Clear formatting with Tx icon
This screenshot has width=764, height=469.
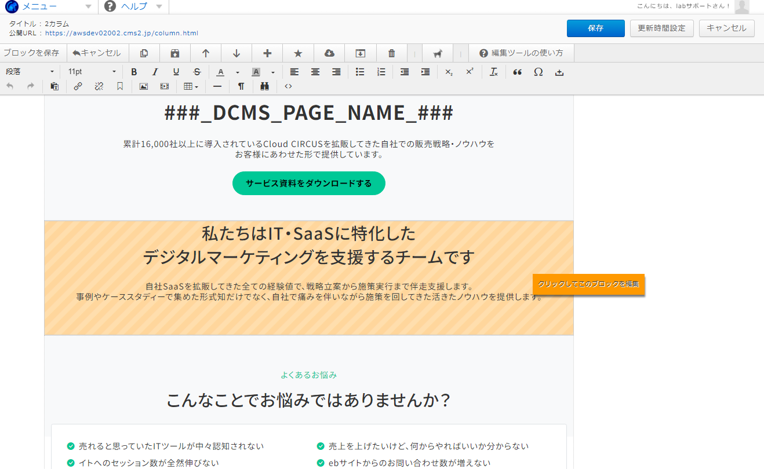(x=493, y=72)
